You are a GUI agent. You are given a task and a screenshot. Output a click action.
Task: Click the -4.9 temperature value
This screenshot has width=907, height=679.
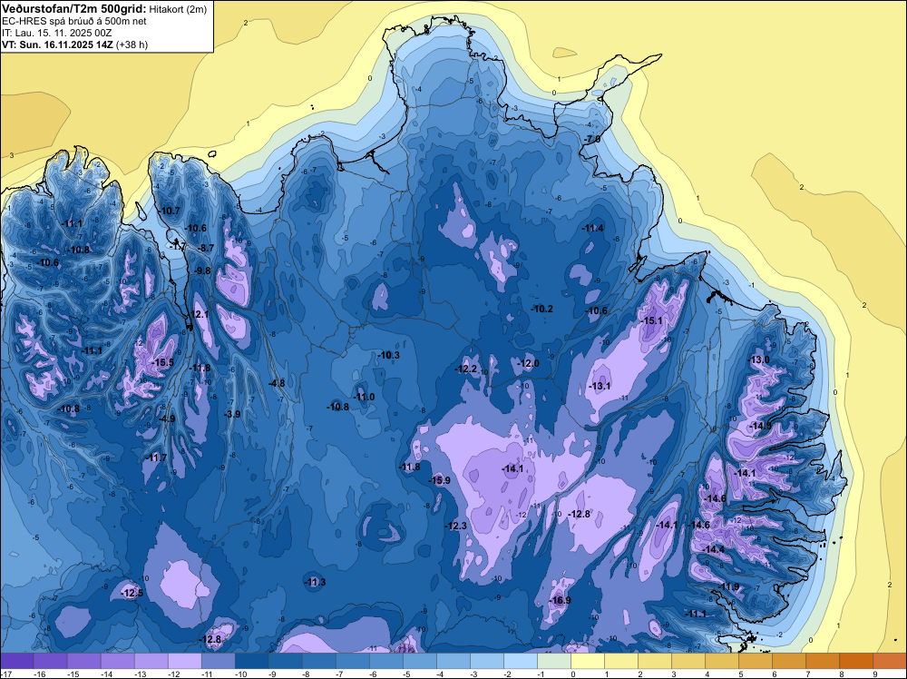tap(167, 418)
